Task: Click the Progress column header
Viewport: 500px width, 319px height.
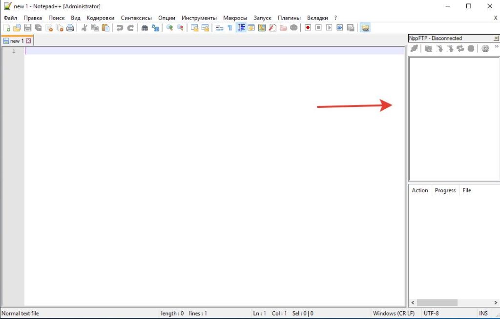Action: tap(445, 190)
